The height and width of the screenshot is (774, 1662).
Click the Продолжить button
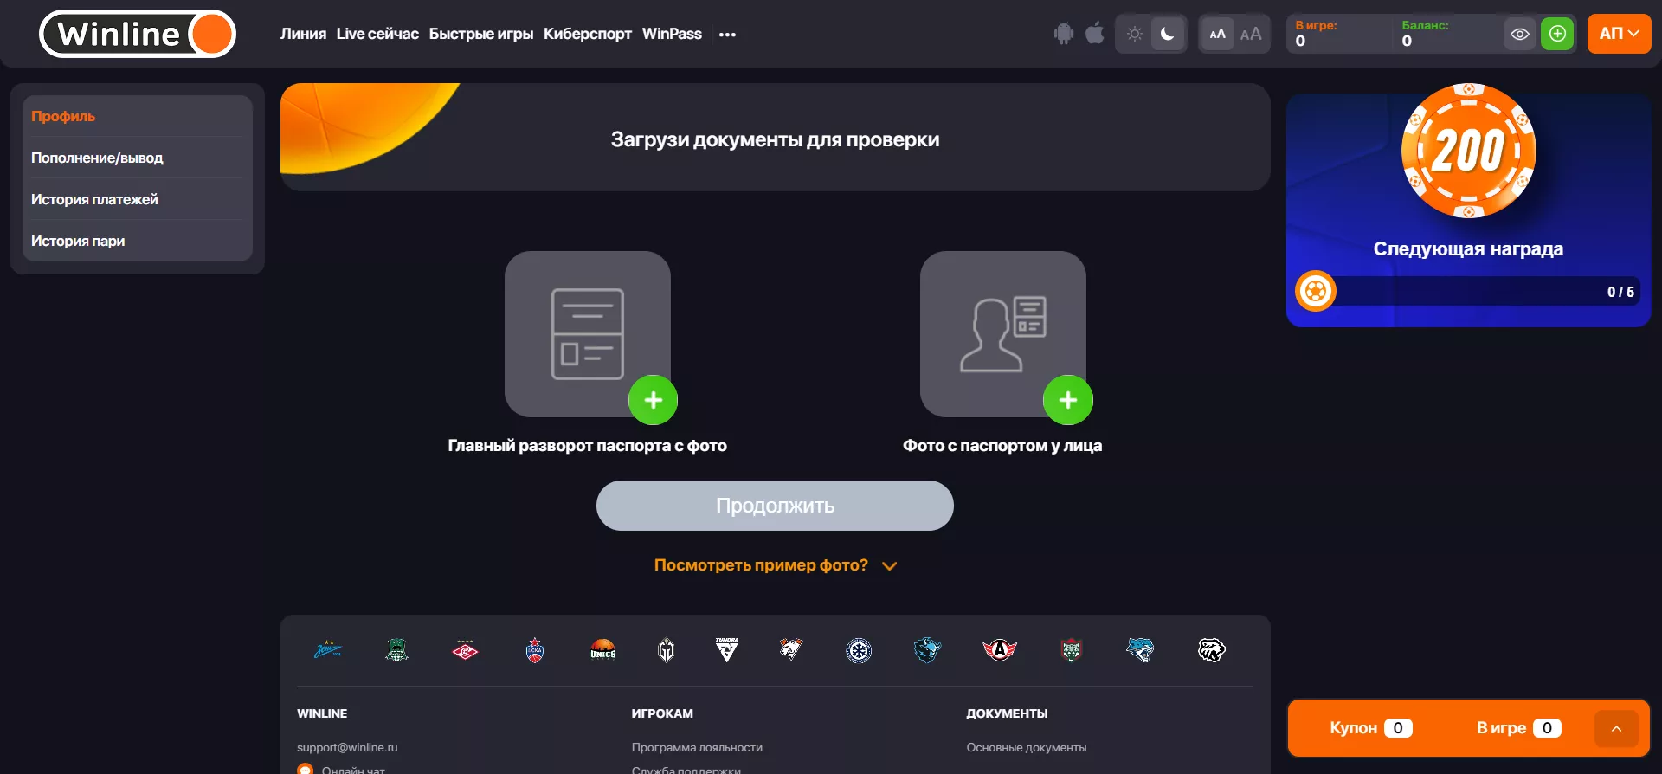point(775,506)
